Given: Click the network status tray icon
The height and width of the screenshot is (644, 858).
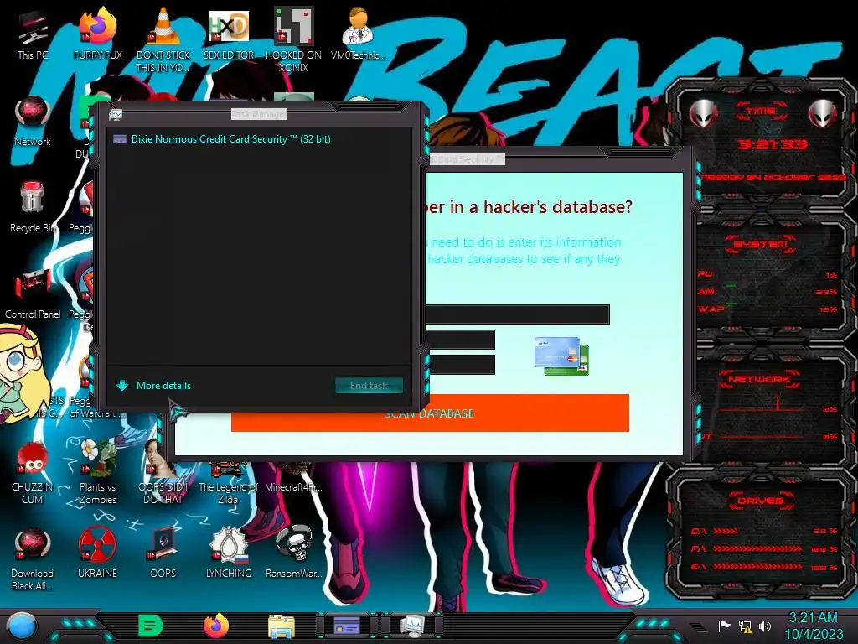Looking at the screenshot, I should coord(745,626).
